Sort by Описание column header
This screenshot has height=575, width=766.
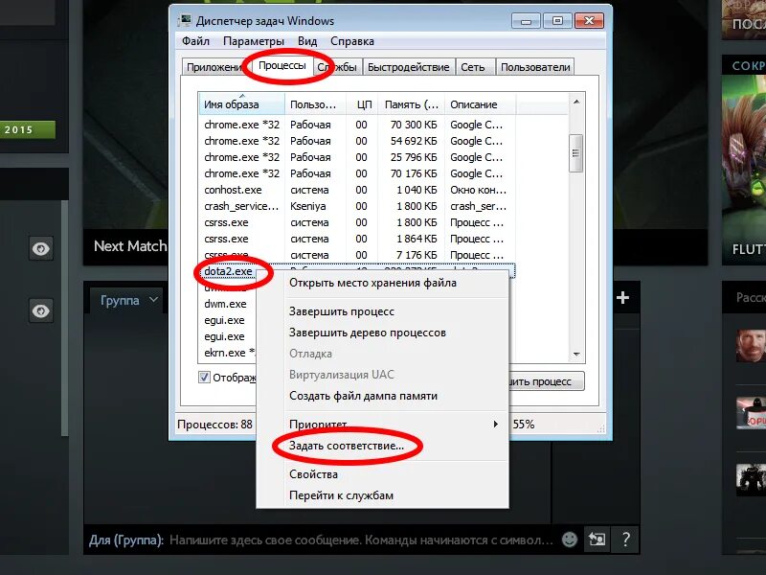click(x=481, y=104)
